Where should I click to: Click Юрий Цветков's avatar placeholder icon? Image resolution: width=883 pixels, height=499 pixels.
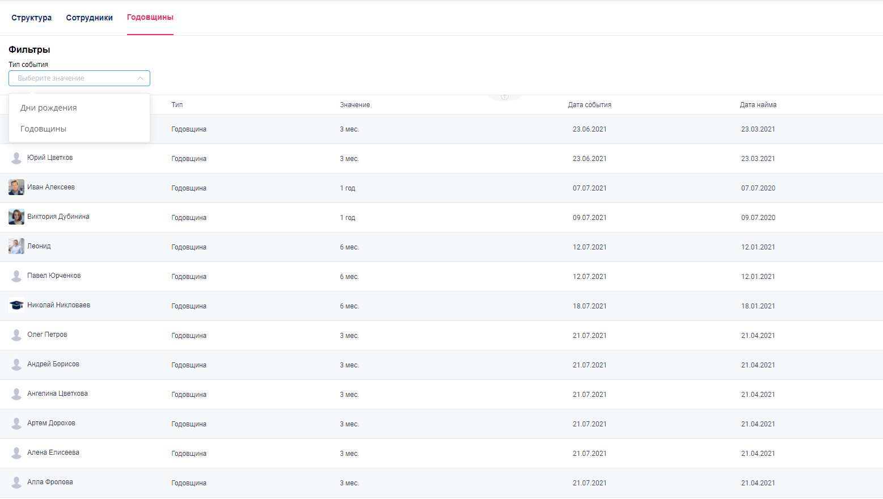[x=16, y=158]
